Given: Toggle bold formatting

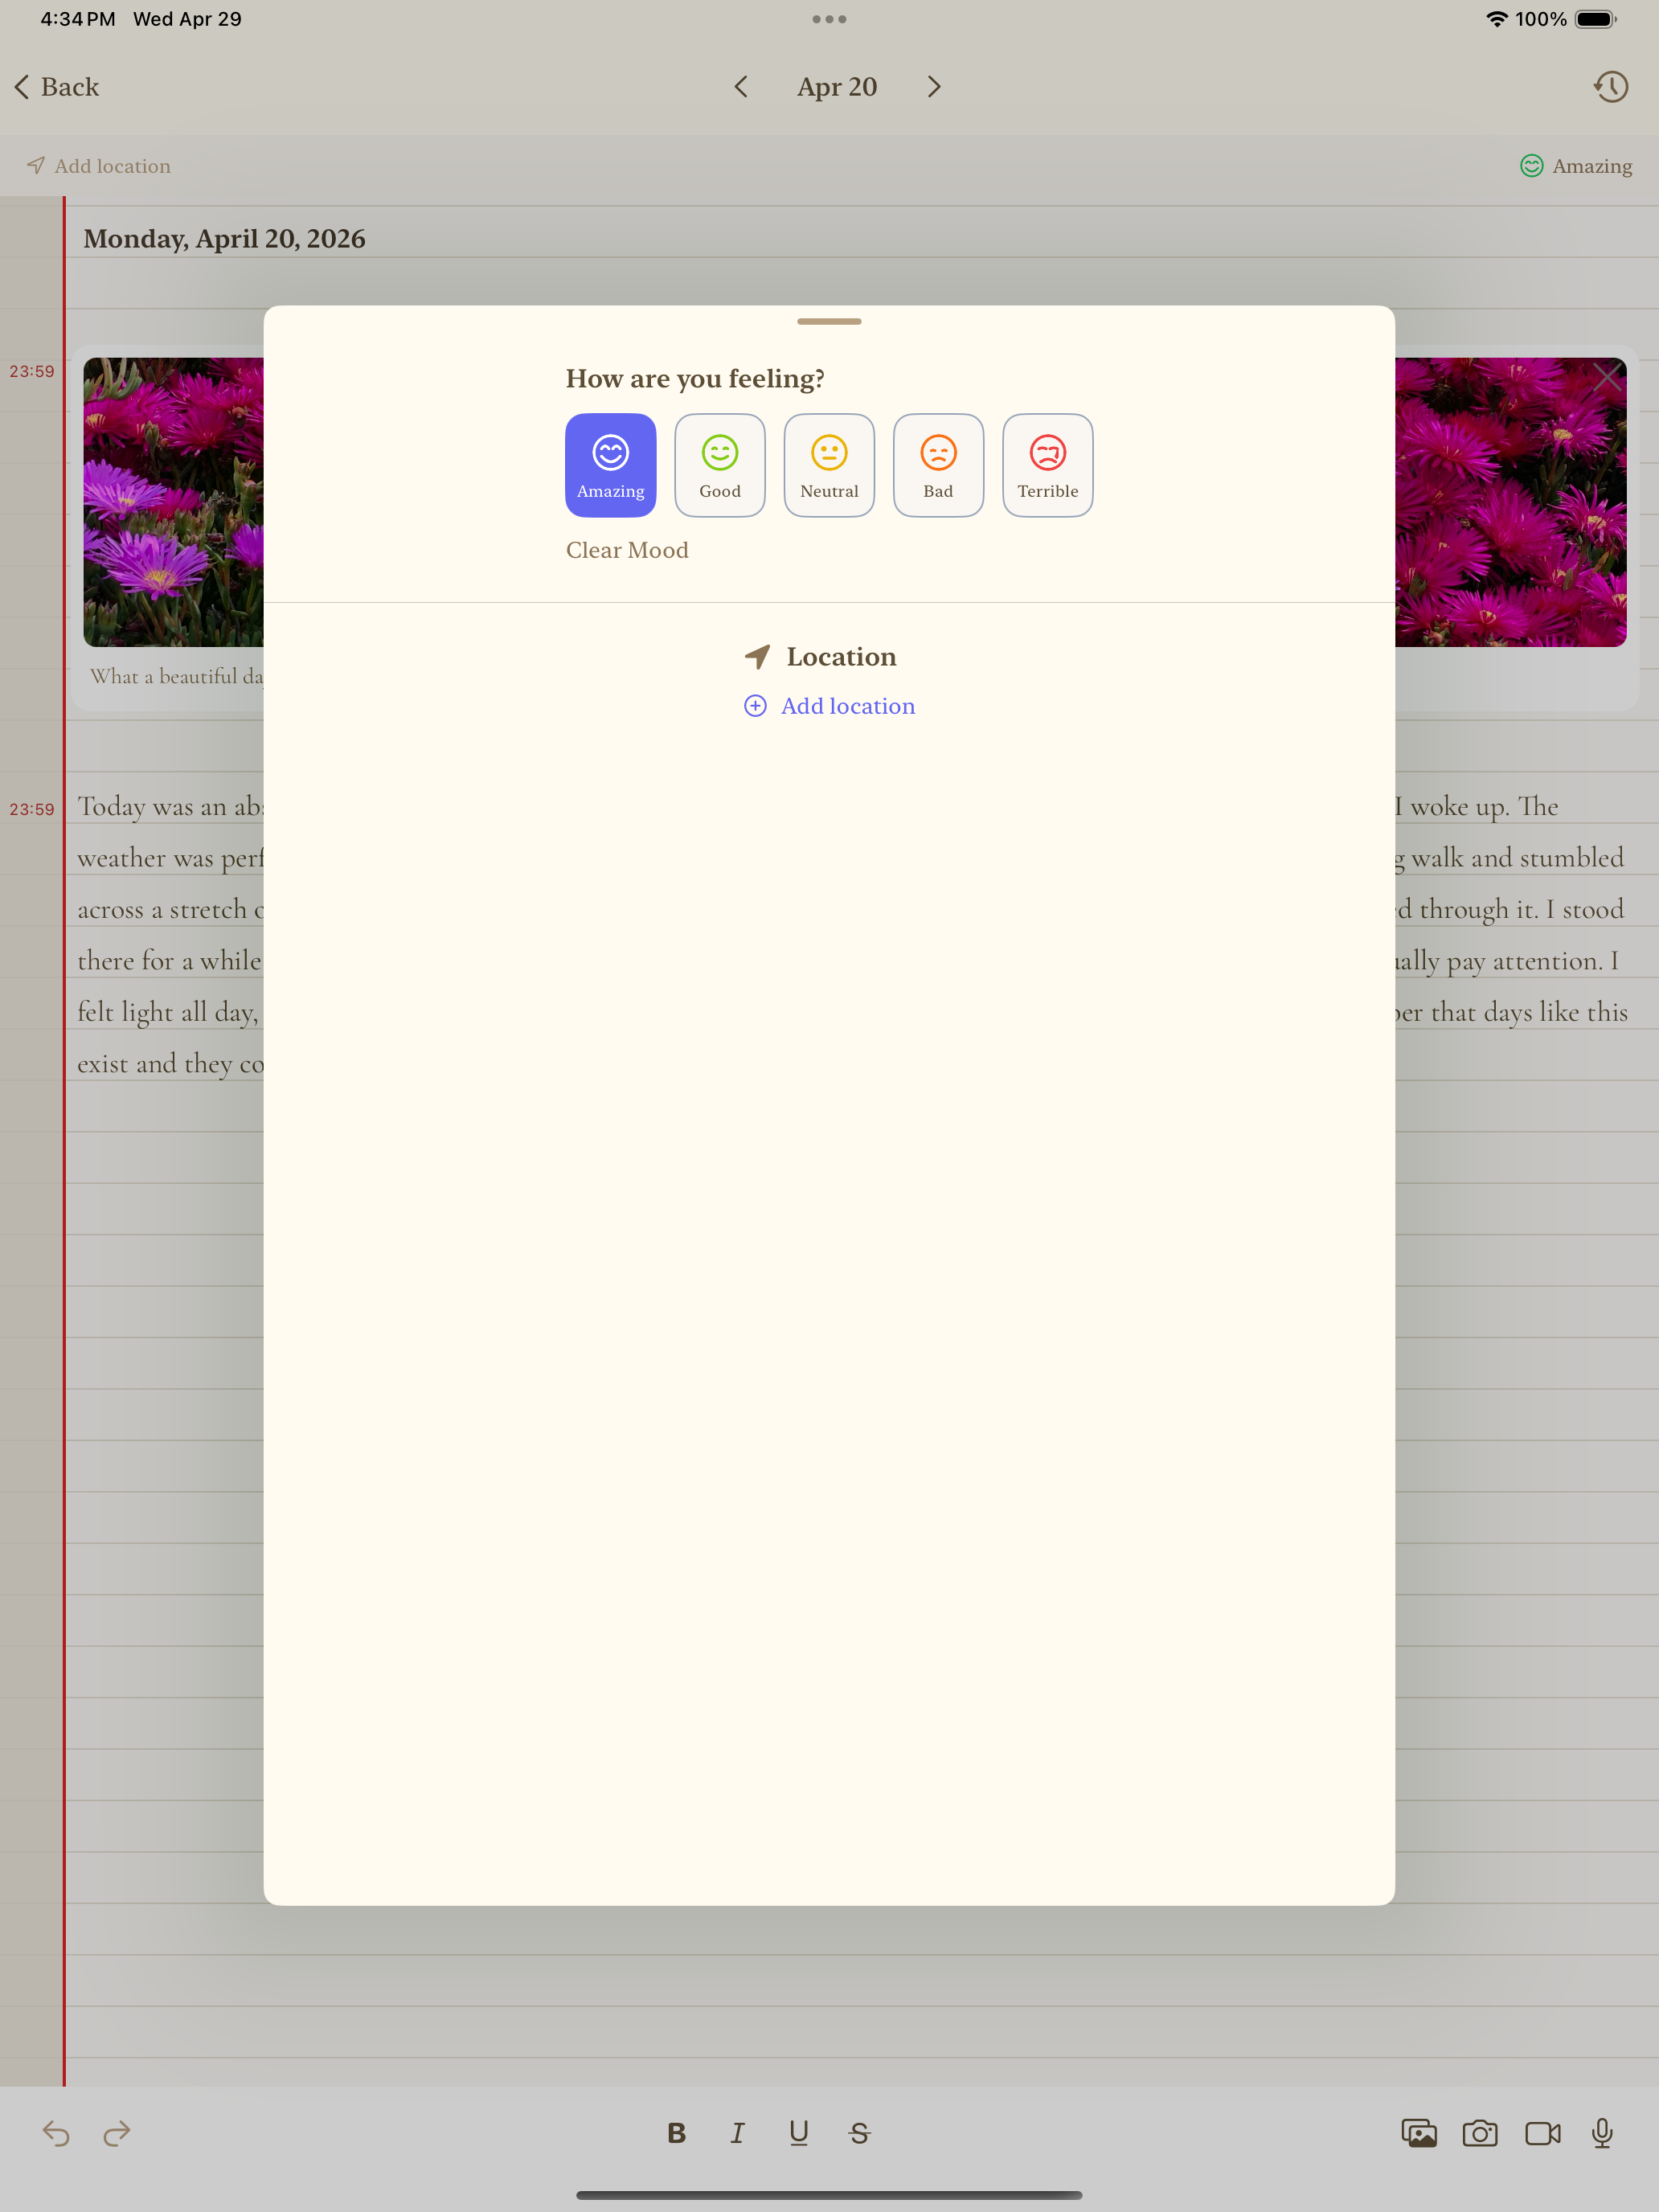Looking at the screenshot, I should point(677,2133).
